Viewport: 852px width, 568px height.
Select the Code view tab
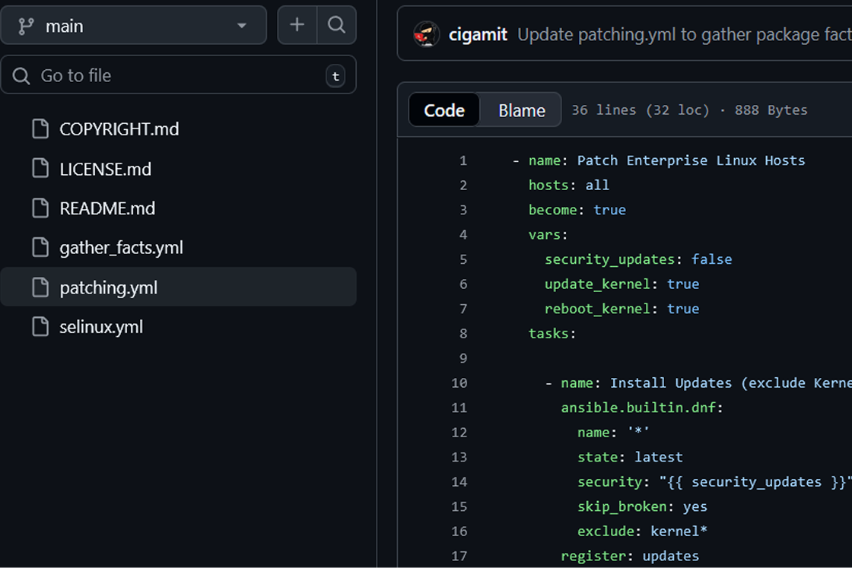(x=444, y=110)
